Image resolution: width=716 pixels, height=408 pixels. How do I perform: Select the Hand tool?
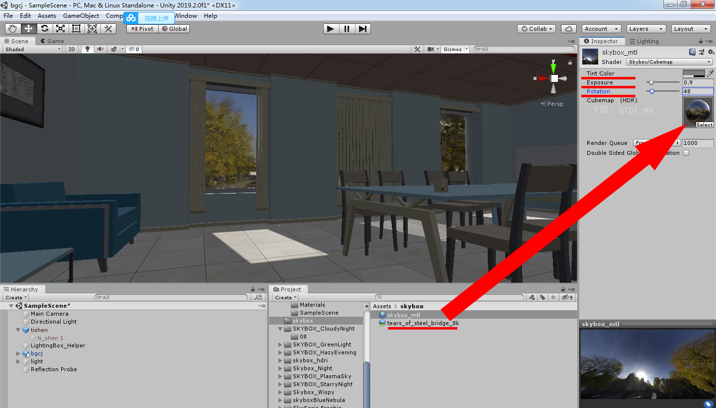click(x=12, y=29)
